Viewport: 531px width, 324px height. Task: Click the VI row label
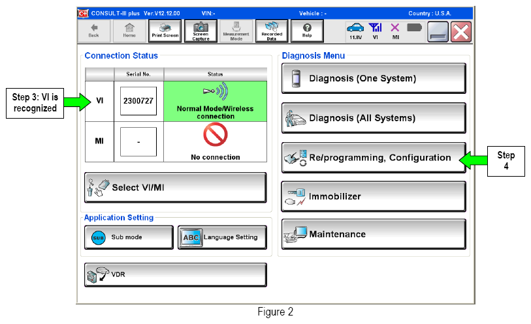(x=99, y=101)
